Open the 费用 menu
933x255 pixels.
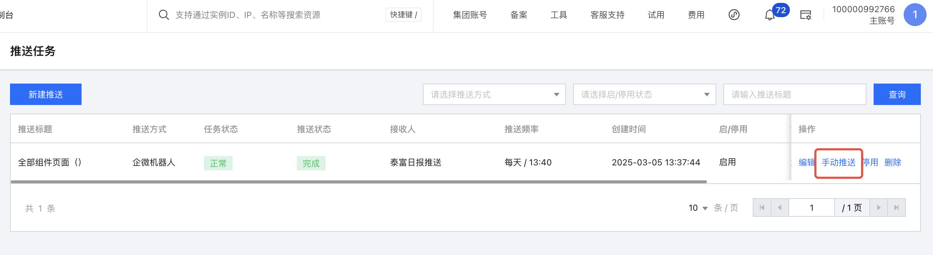tap(696, 15)
